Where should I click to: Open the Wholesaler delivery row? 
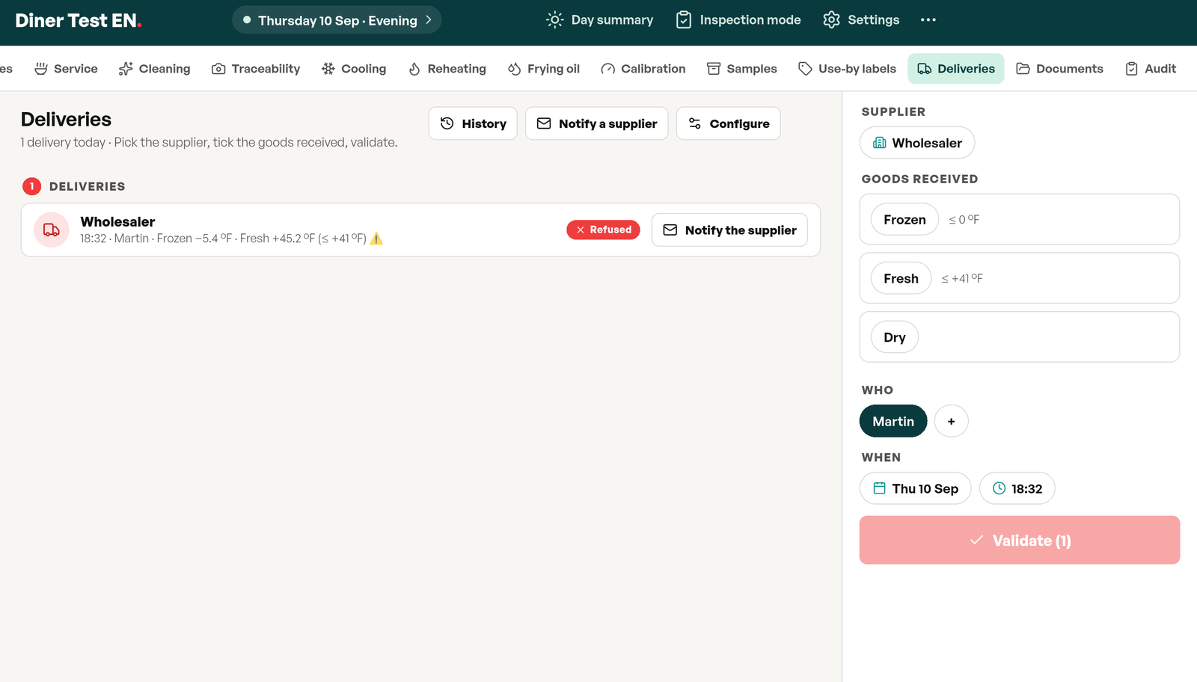tap(420, 230)
